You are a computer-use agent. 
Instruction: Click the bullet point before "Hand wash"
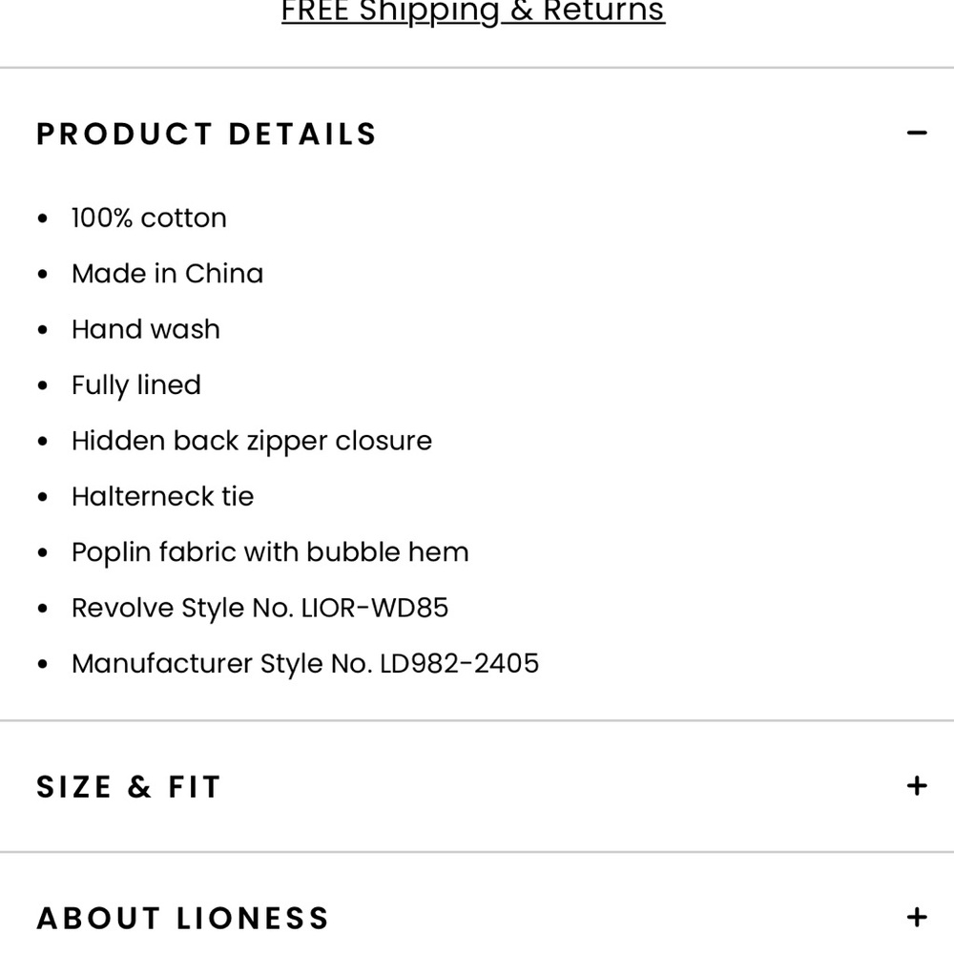[42, 330]
